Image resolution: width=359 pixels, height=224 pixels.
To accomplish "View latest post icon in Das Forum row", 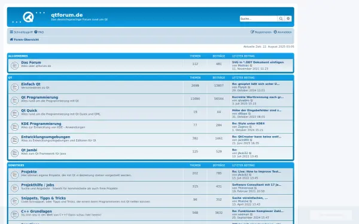I will 251,66.
